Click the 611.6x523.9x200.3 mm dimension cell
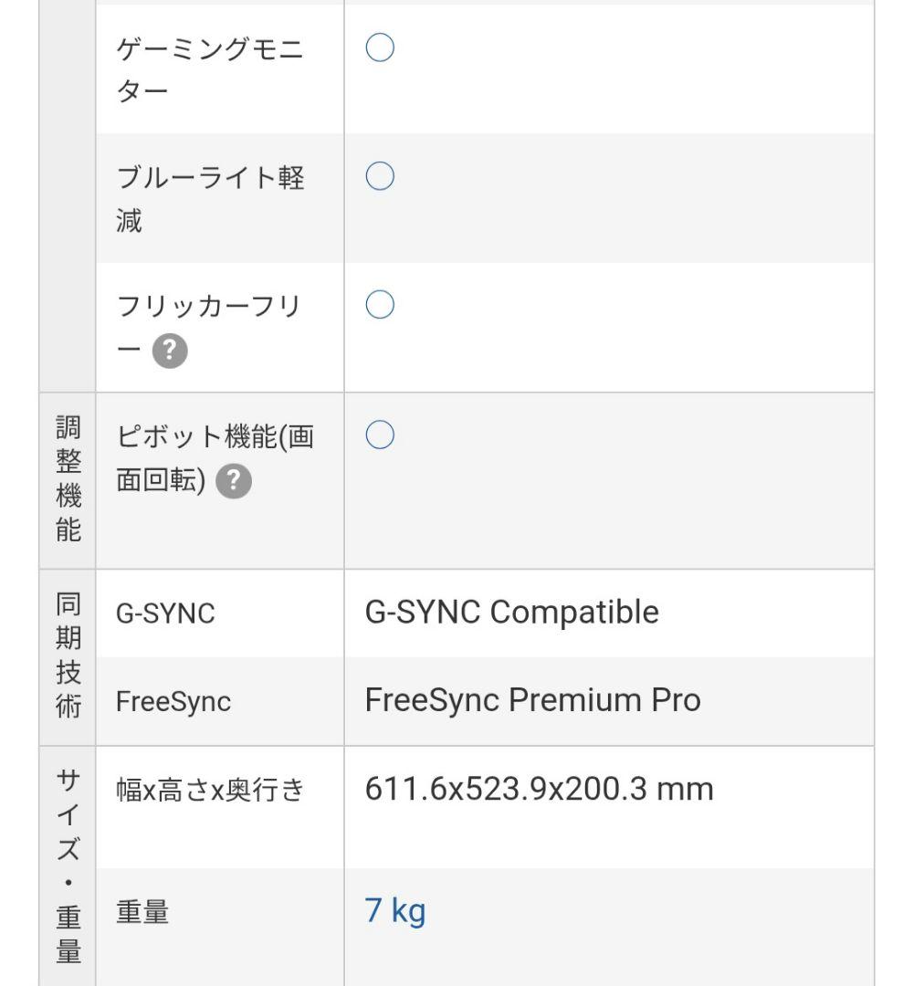 pos(540,787)
